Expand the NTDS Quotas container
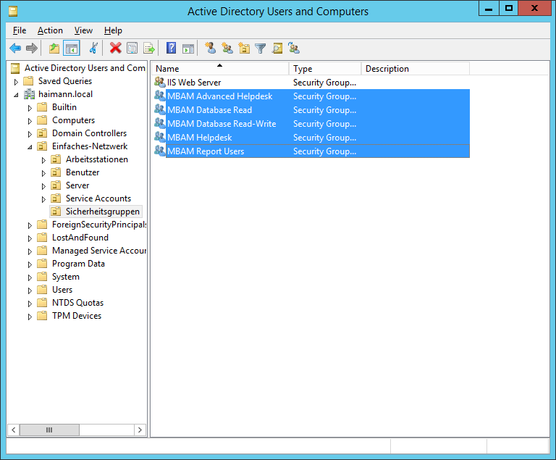Screen dimensions: 556x460 (30, 304)
